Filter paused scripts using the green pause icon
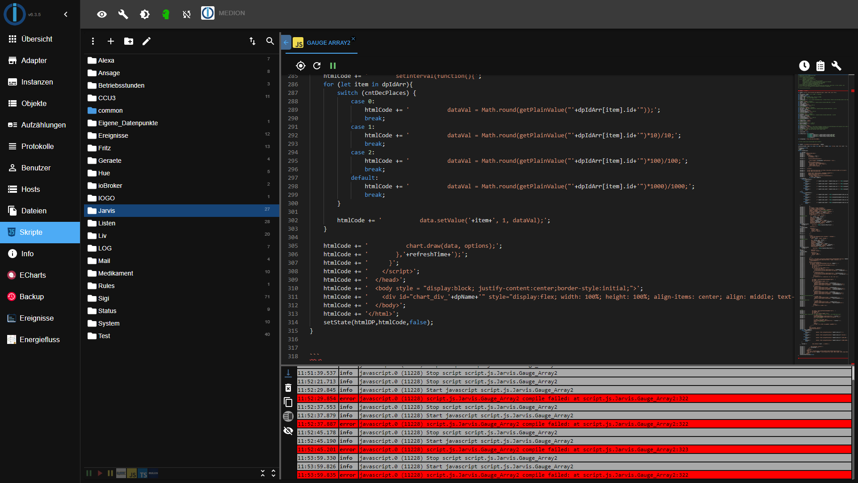This screenshot has width=858, height=483. 89,473
